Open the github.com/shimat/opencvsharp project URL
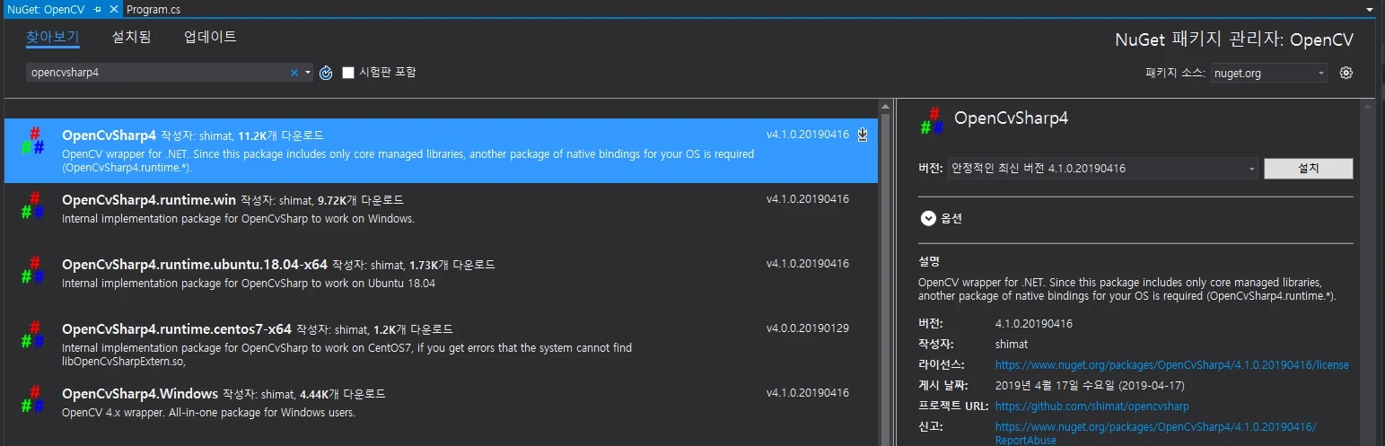Screen dimensions: 1385x446 [1091, 407]
